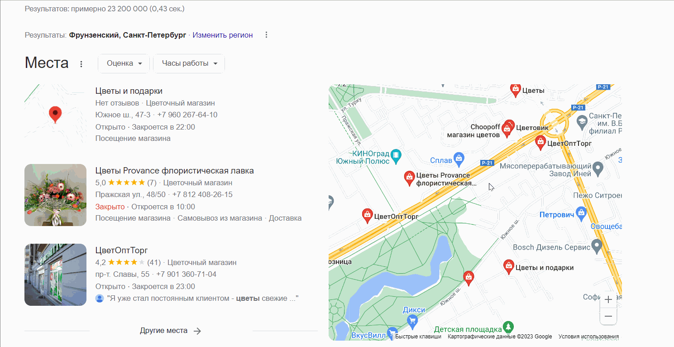Click Картографические данные ©2023 Google text
Screen dimensions: 674x347
pos(500,337)
